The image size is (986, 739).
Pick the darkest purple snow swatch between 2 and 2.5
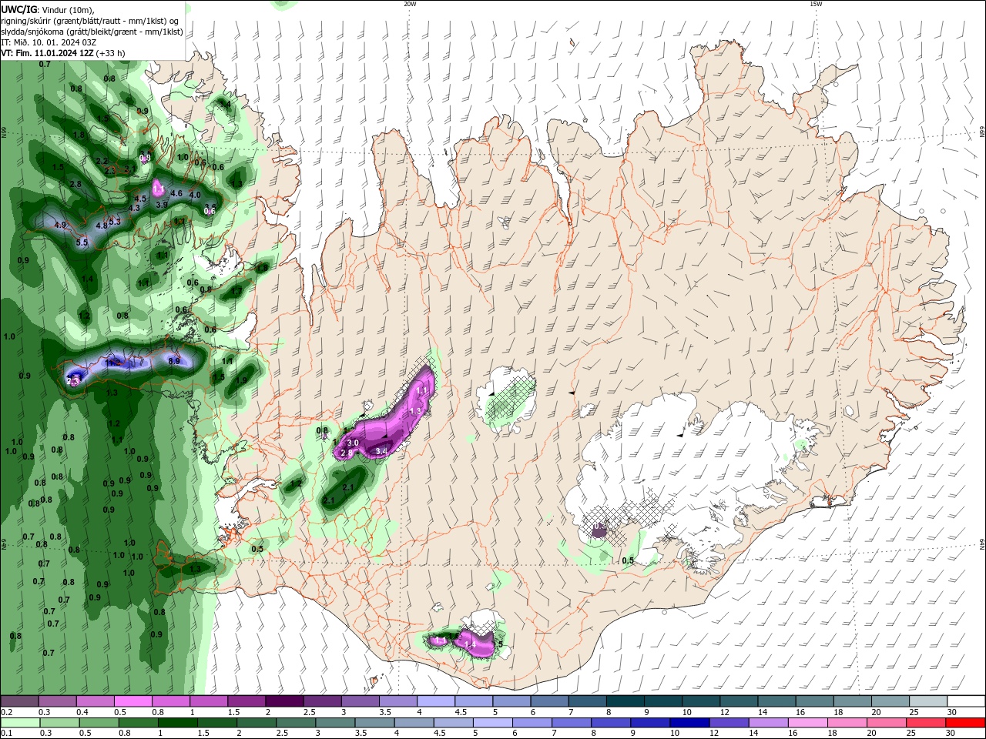[x=284, y=701]
